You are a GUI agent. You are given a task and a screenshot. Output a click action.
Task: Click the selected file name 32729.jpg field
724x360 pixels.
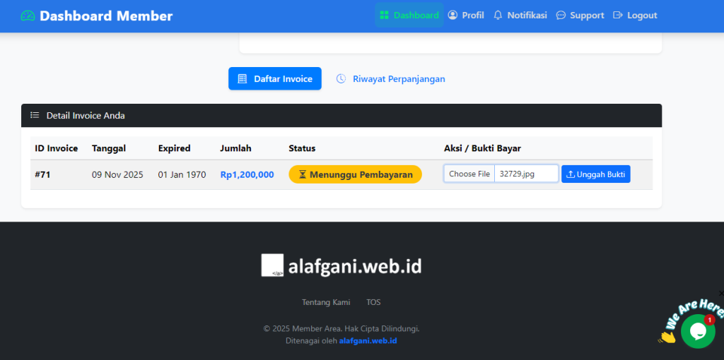[526, 174]
